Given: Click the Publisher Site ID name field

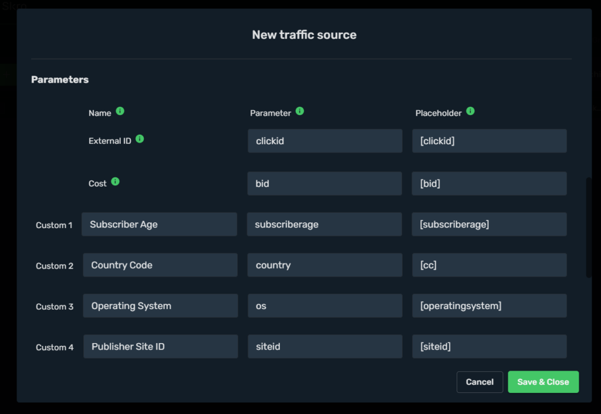Looking at the screenshot, I should [x=160, y=346].
